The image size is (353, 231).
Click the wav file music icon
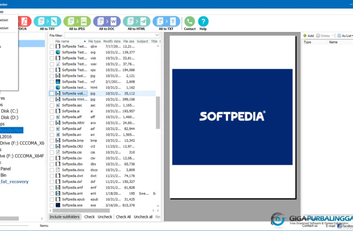click(x=58, y=64)
